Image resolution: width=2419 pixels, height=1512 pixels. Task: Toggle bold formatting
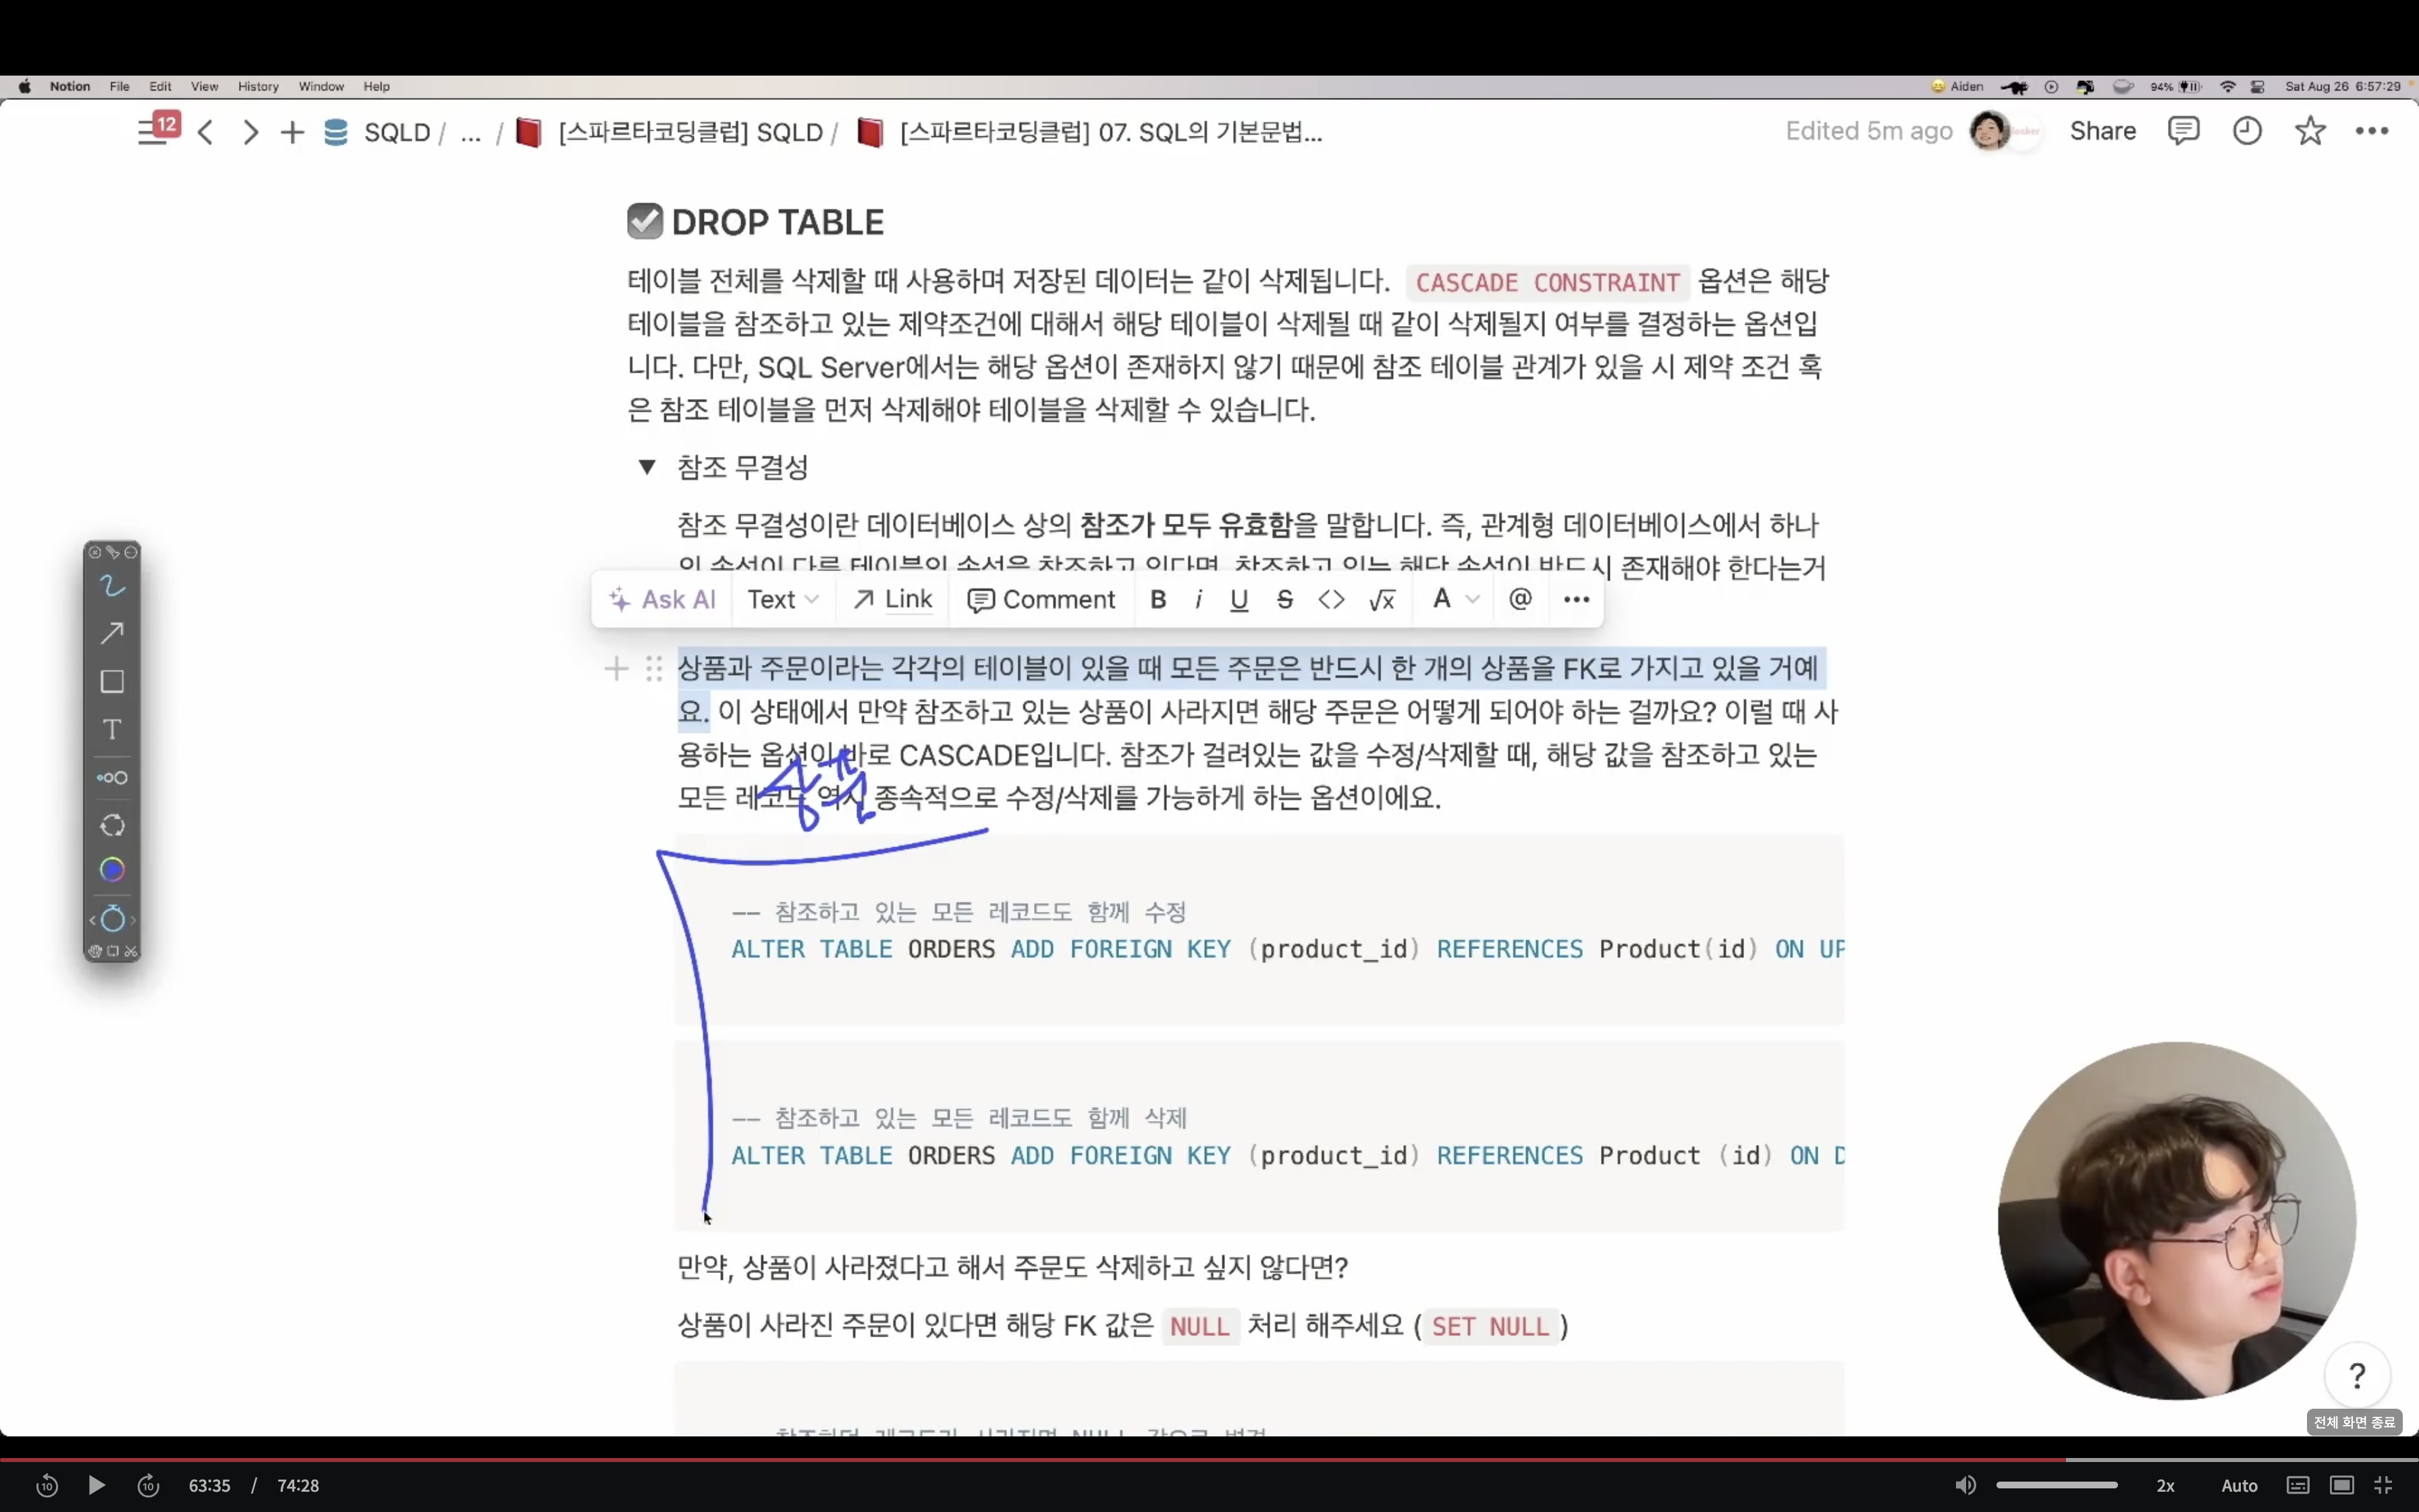[x=1158, y=599]
